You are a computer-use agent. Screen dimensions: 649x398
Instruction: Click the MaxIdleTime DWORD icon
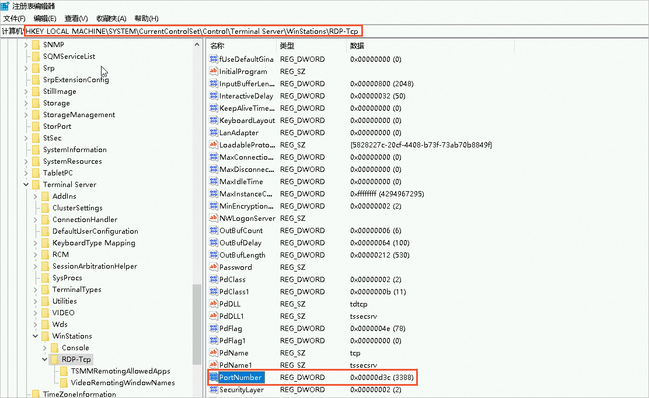coord(213,181)
